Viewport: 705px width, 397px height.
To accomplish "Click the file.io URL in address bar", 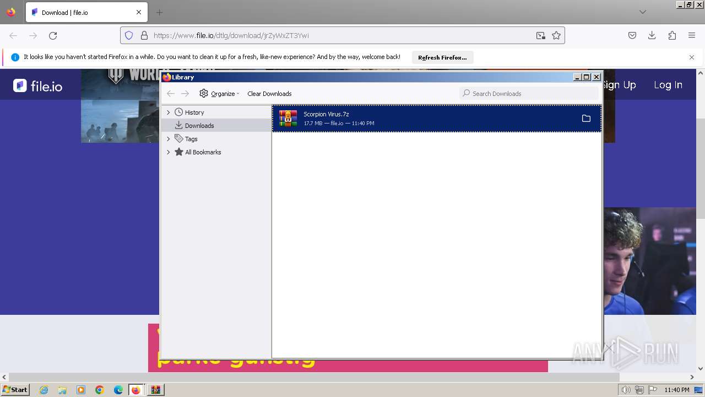I will click(x=231, y=36).
